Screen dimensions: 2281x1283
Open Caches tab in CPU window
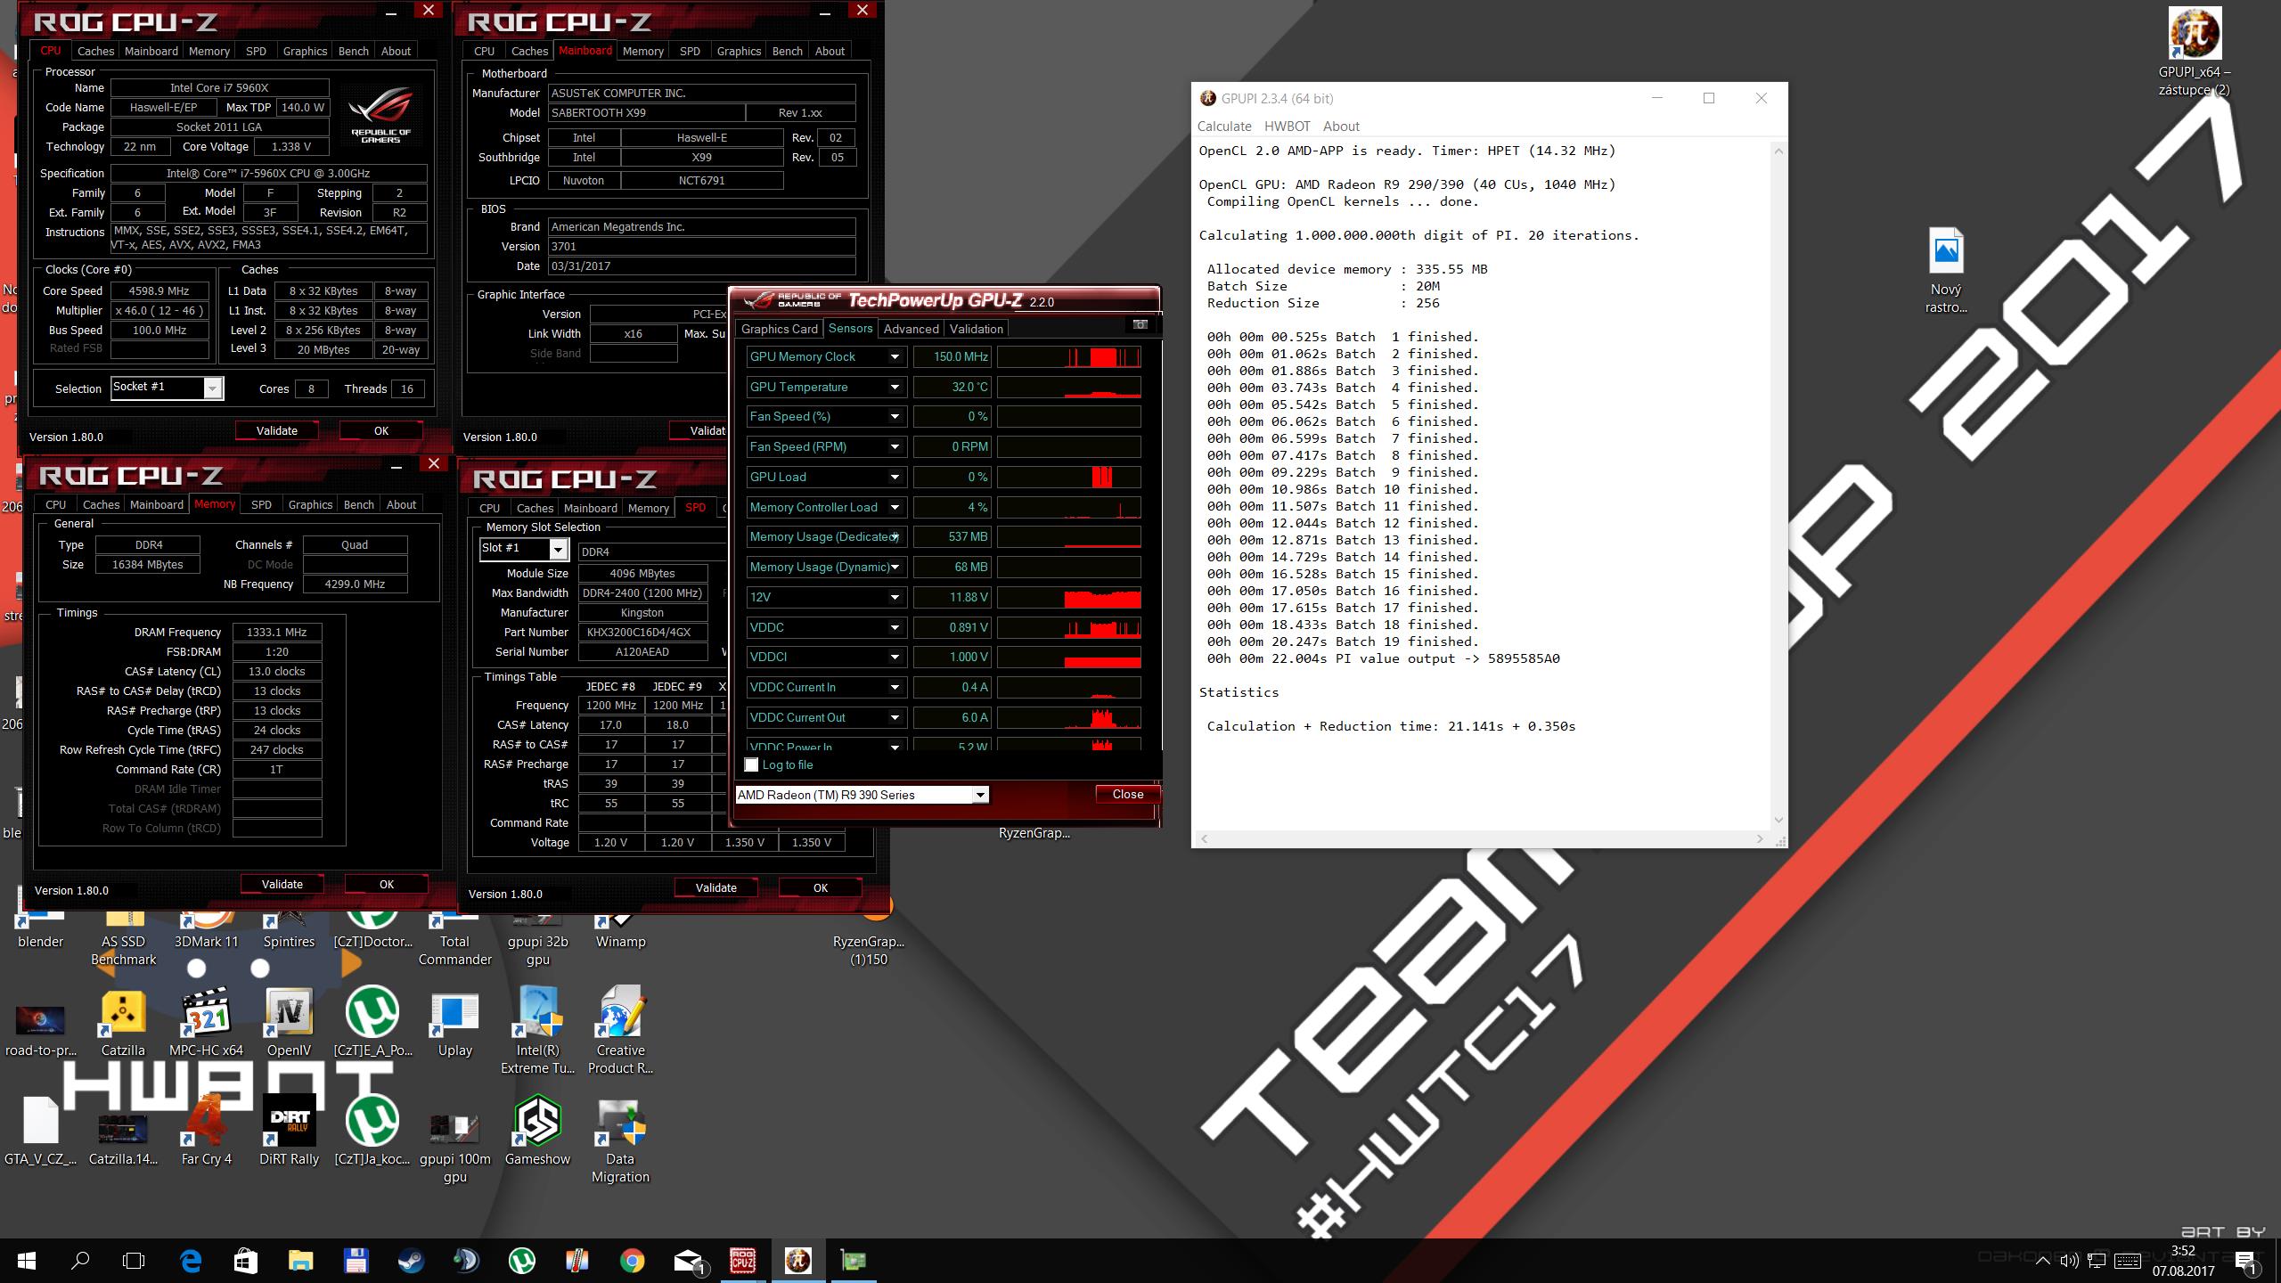tap(95, 51)
